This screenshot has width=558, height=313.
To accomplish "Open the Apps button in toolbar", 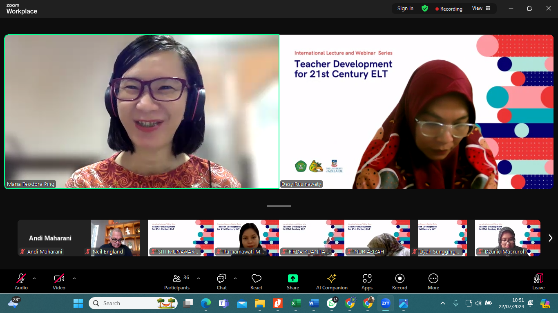I will tap(367, 282).
